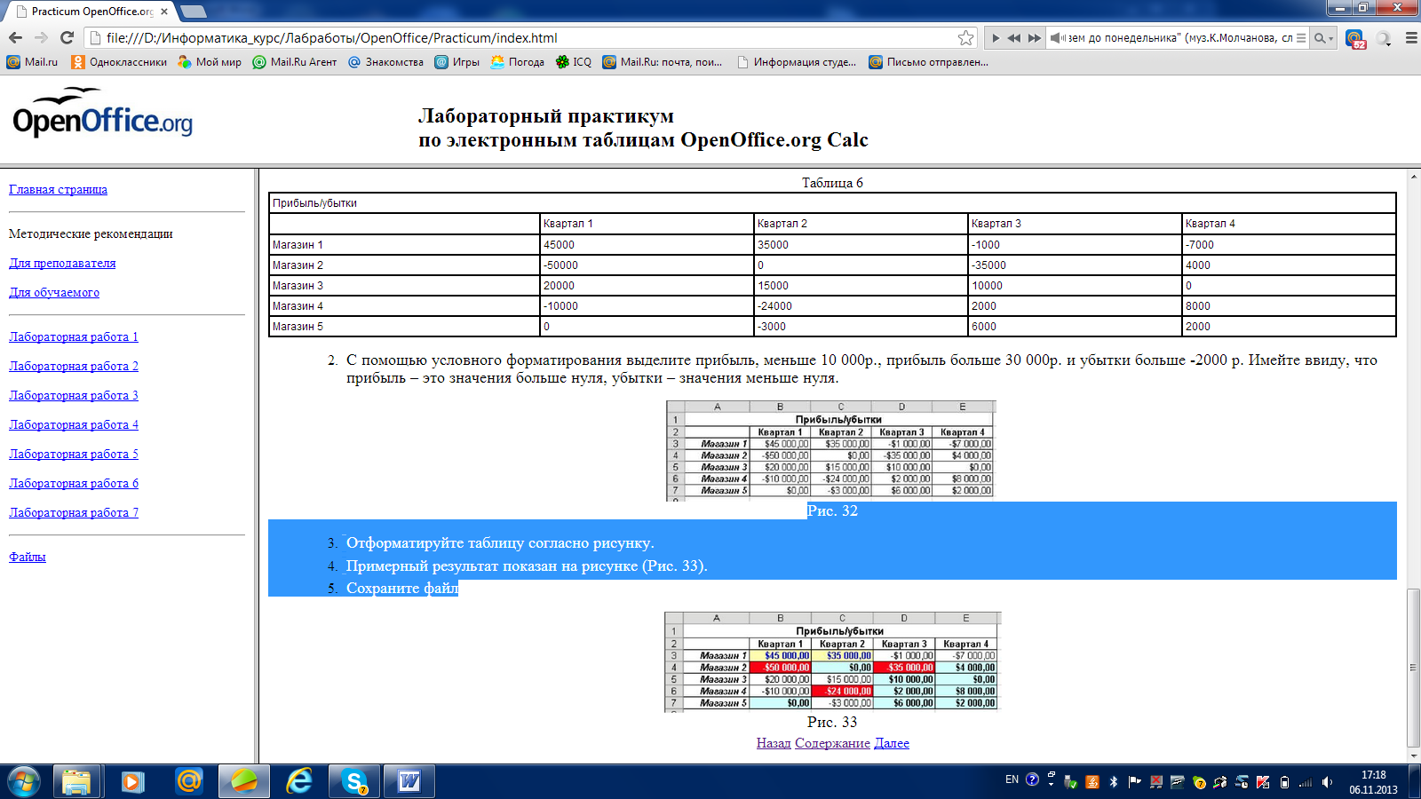
Task: Reload the page with refresh icon
Action: pos(67,37)
